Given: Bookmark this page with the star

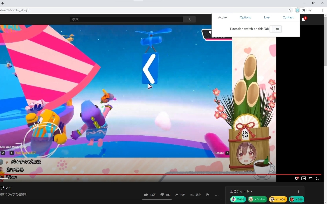Looking at the screenshot, I should point(289,10).
